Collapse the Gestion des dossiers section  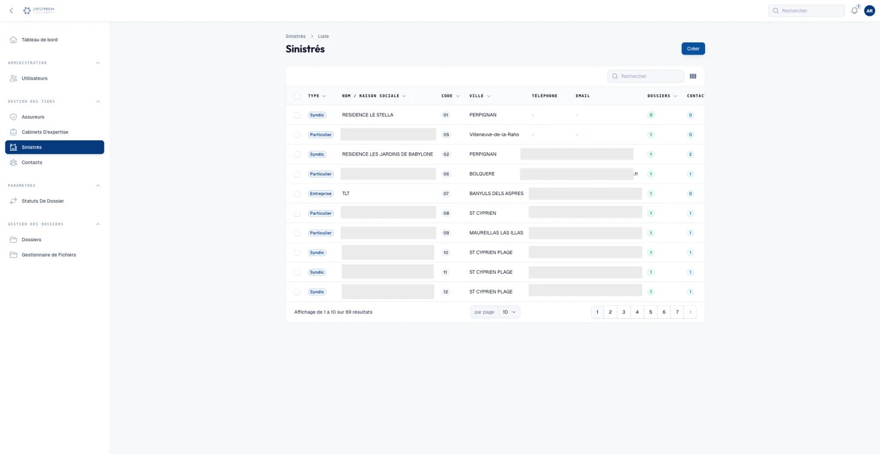[98, 224]
